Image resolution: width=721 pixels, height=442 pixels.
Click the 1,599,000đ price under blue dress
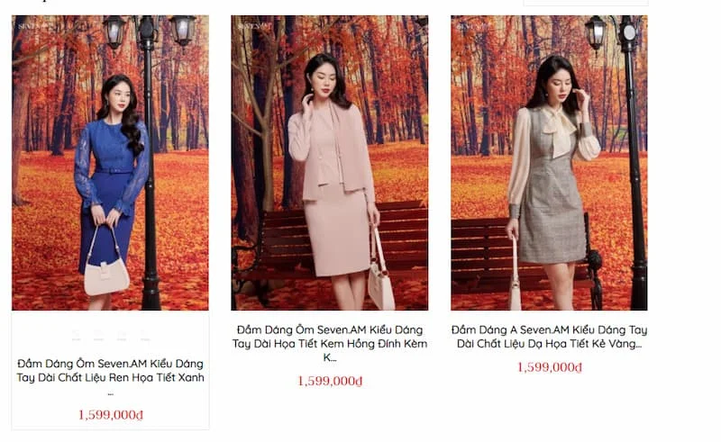111,415
